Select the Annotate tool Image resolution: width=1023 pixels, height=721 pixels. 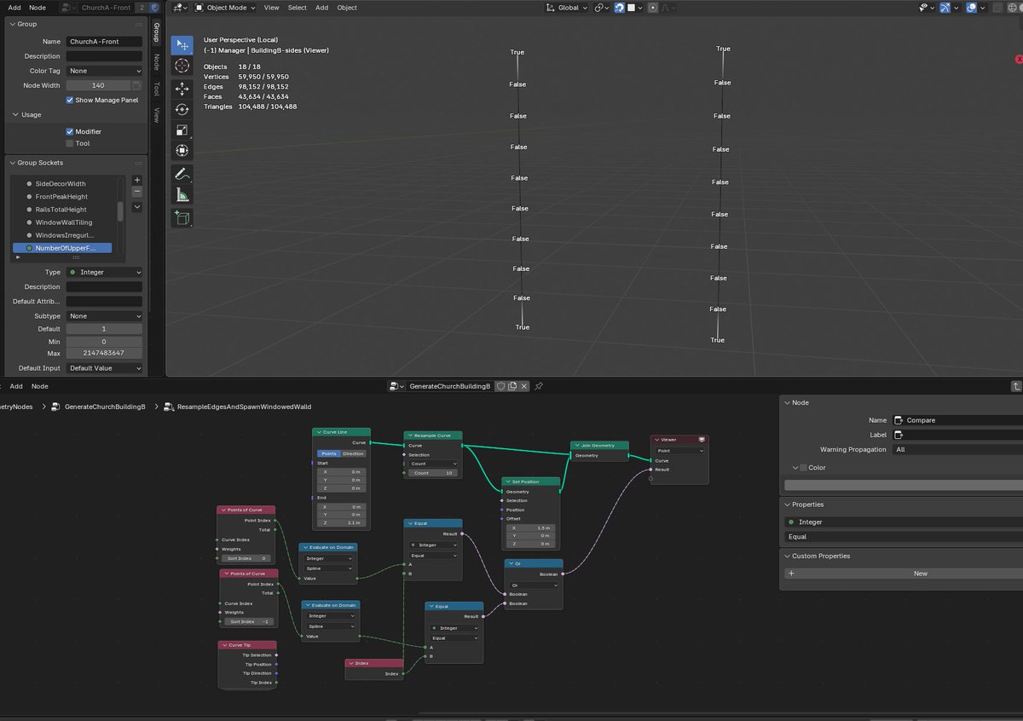(x=182, y=174)
